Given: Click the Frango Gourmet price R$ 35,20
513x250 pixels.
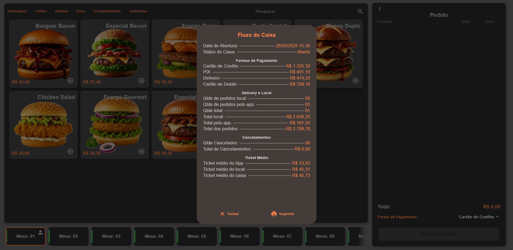Looking at the screenshot, I should 92,153.
